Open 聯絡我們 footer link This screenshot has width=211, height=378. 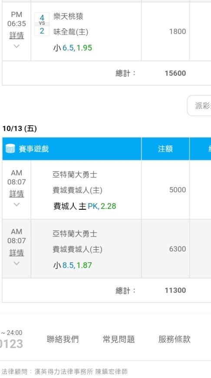tap(63, 339)
